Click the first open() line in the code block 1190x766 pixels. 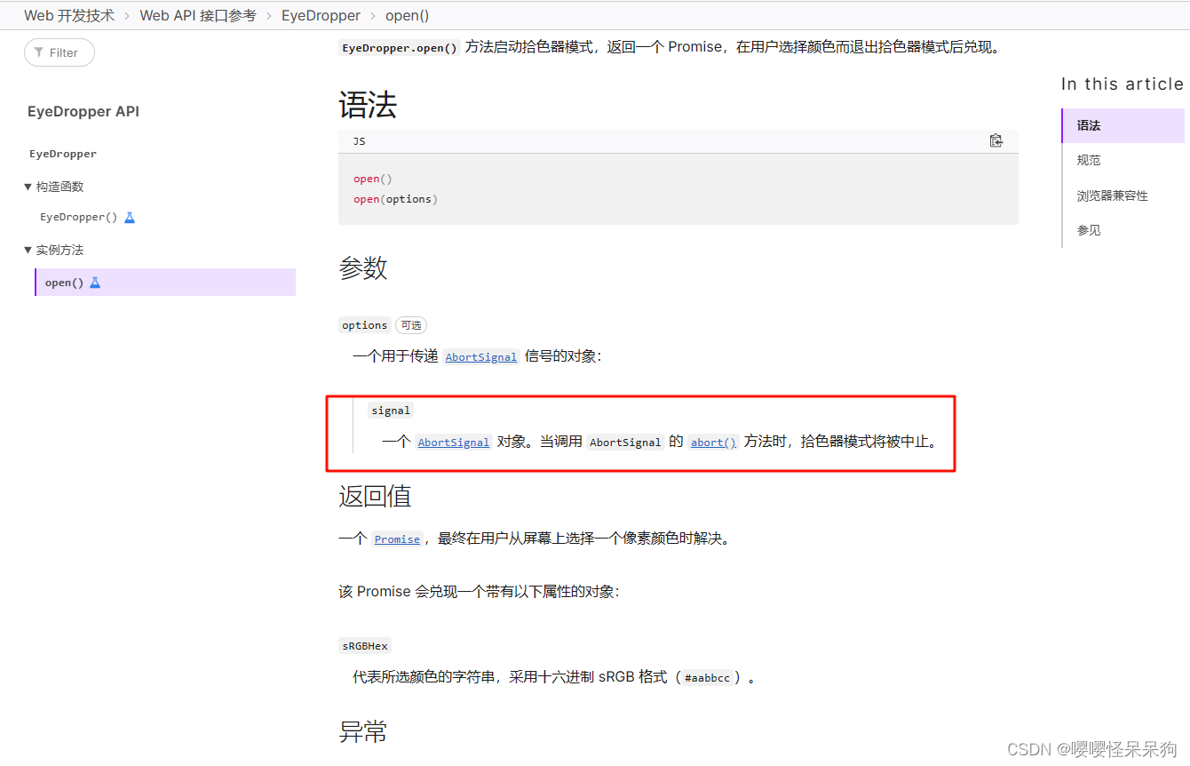(373, 179)
